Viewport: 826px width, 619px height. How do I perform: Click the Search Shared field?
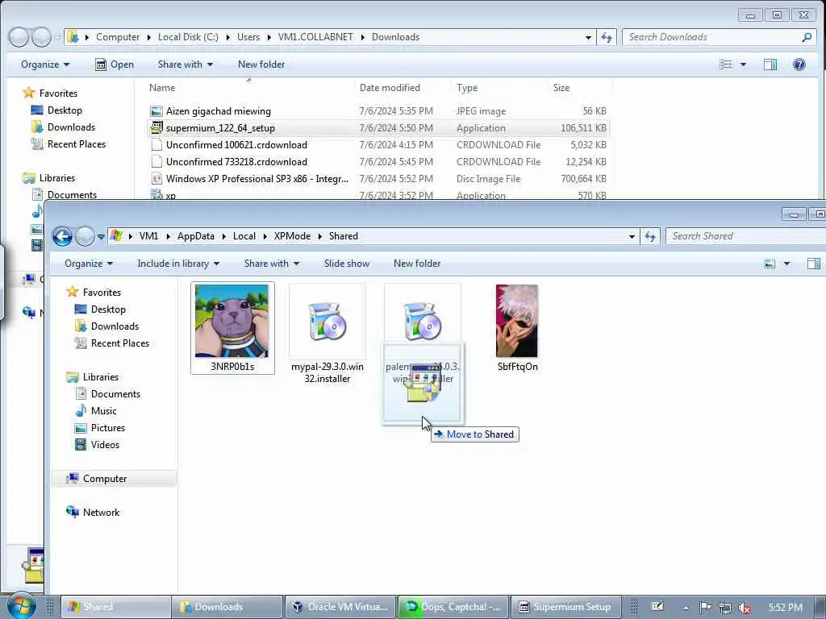(x=745, y=236)
